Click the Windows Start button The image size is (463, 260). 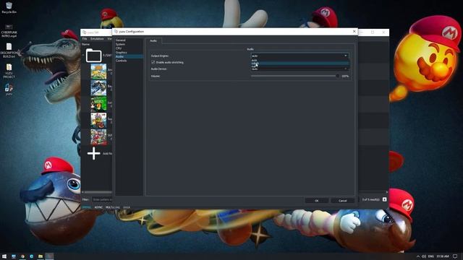pyautogui.click(x=4, y=256)
